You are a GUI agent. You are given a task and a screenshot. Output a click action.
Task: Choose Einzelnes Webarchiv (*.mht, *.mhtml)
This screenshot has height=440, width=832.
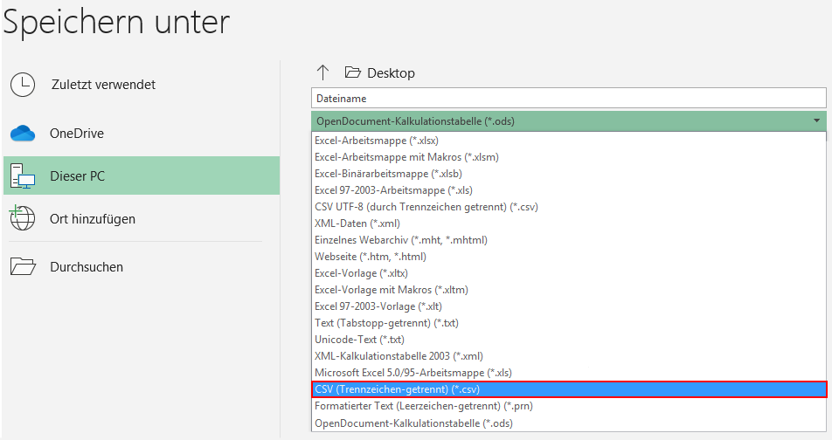pyautogui.click(x=569, y=239)
